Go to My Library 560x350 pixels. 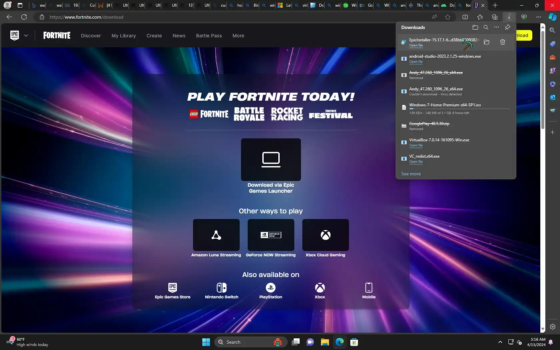[x=124, y=36]
